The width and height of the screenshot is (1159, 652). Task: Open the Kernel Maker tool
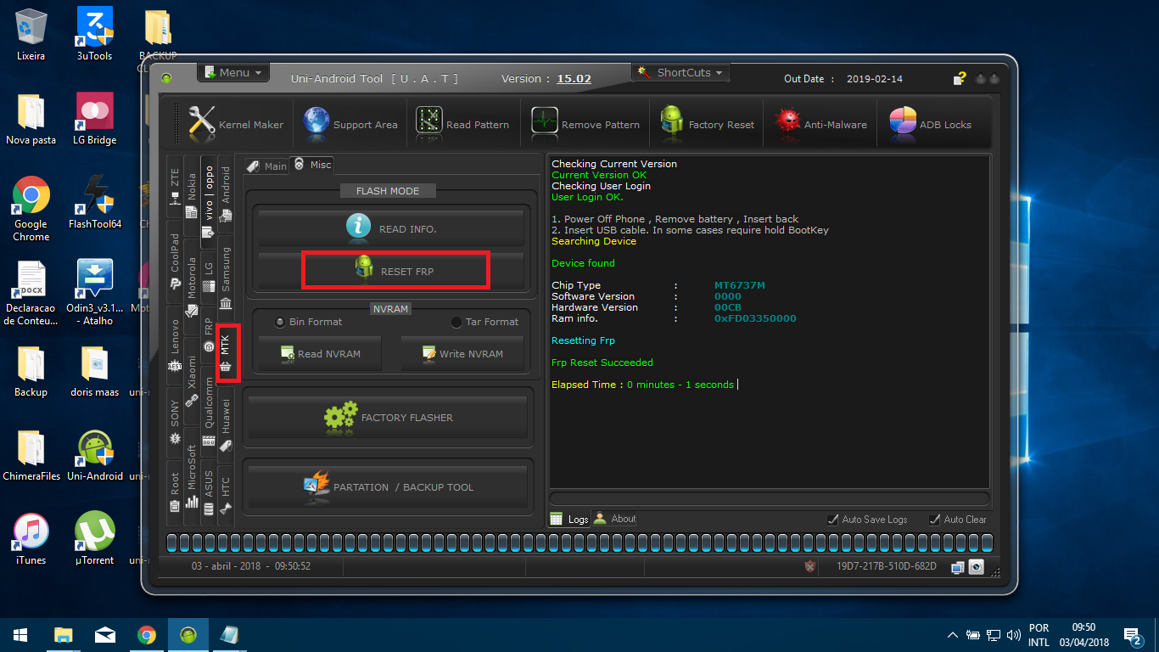pos(237,124)
